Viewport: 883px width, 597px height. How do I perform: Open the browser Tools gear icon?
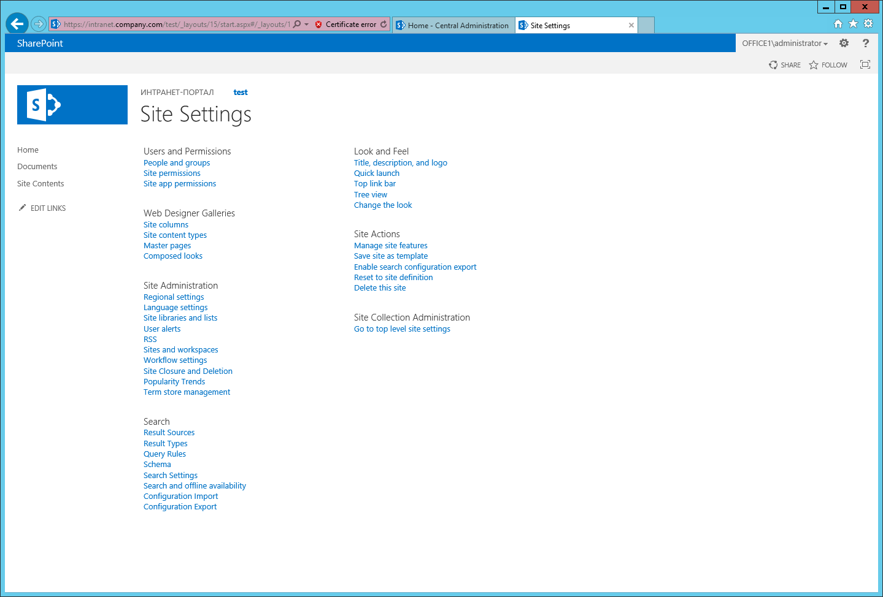[868, 23]
